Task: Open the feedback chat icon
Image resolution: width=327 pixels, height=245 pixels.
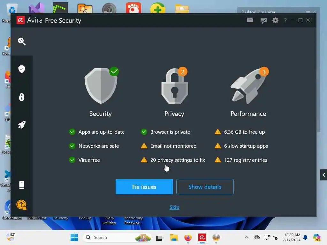Action: (263, 20)
